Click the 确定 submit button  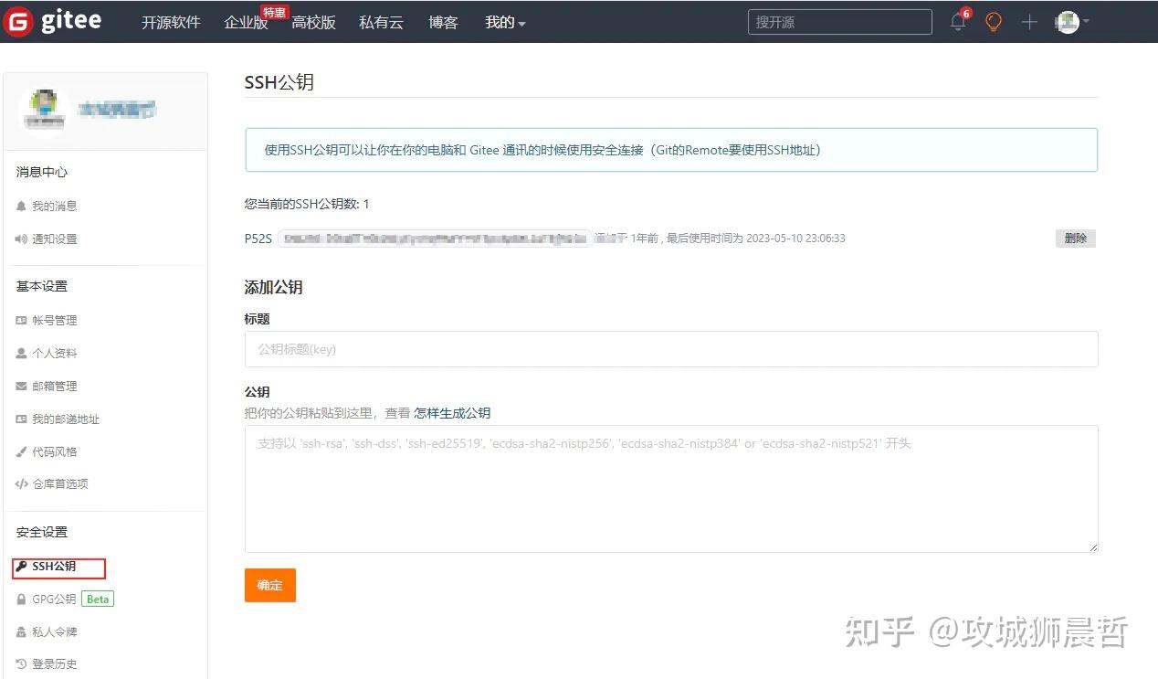coord(269,585)
